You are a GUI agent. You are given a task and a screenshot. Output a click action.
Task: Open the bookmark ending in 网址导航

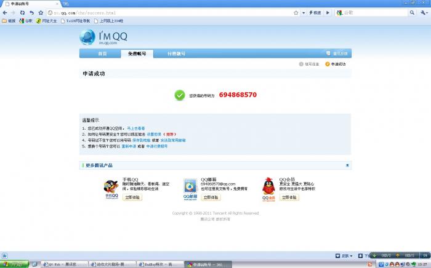(75, 21)
